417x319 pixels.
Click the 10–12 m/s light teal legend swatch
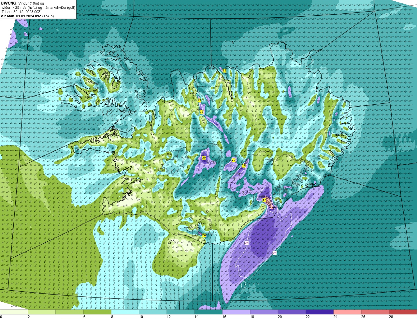pos(153,312)
